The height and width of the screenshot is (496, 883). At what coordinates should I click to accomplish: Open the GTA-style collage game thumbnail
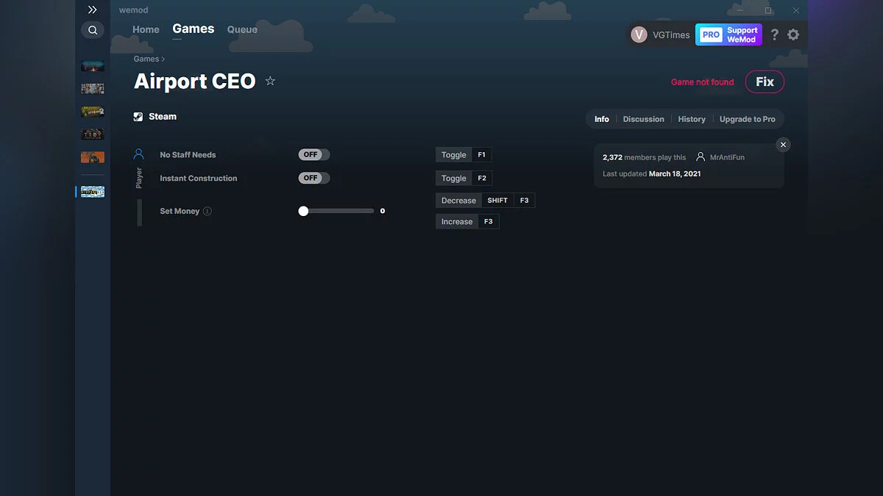(93, 89)
